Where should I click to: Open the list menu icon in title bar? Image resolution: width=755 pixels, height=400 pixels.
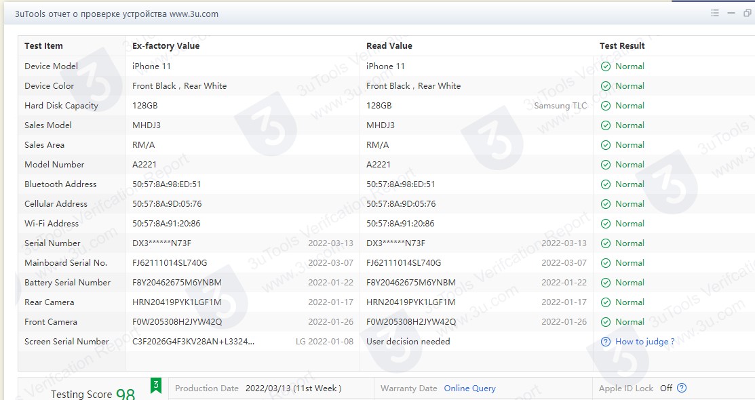pos(715,13)
